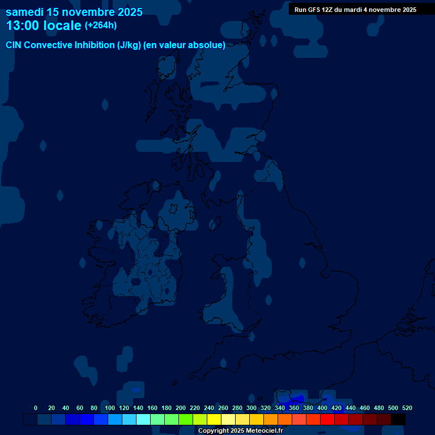This screenshot has width=435, height=435.
Task: Click the '260' value on the legend scale
Action: click(223, 408)
